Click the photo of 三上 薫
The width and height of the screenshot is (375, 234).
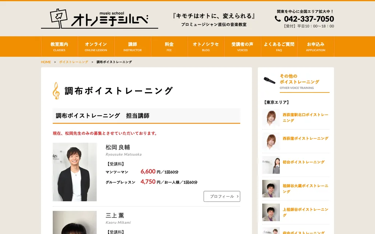point(75,222)
